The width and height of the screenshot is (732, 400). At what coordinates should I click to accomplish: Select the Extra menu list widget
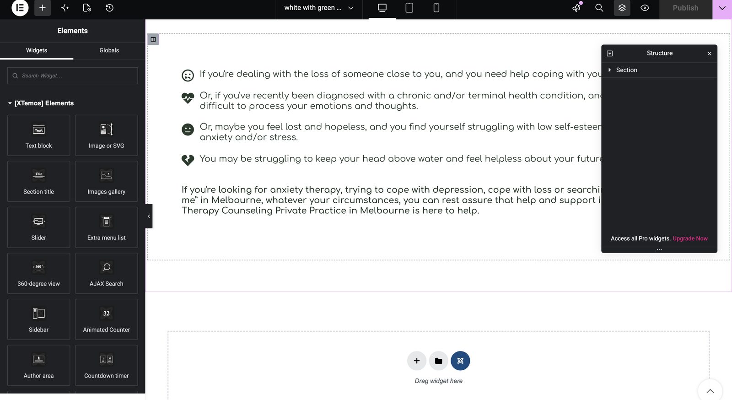[106, 227]
